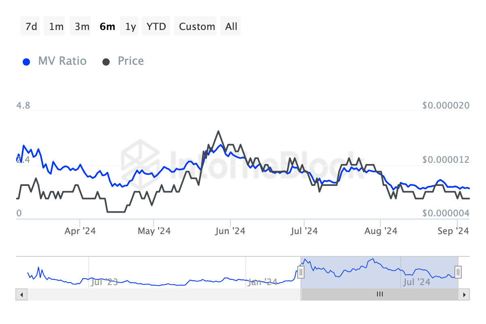Screen dimensions: 486x324
Task: Show year-to-date with YTD
Action: coord(156,26)
